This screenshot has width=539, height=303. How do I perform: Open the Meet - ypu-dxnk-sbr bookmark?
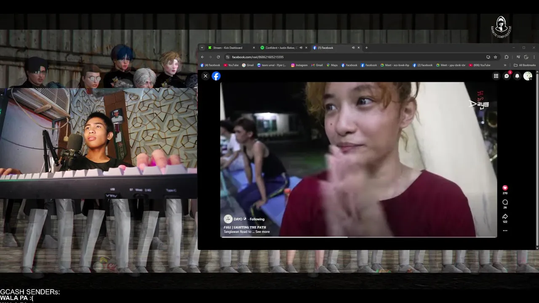[451, 65]
